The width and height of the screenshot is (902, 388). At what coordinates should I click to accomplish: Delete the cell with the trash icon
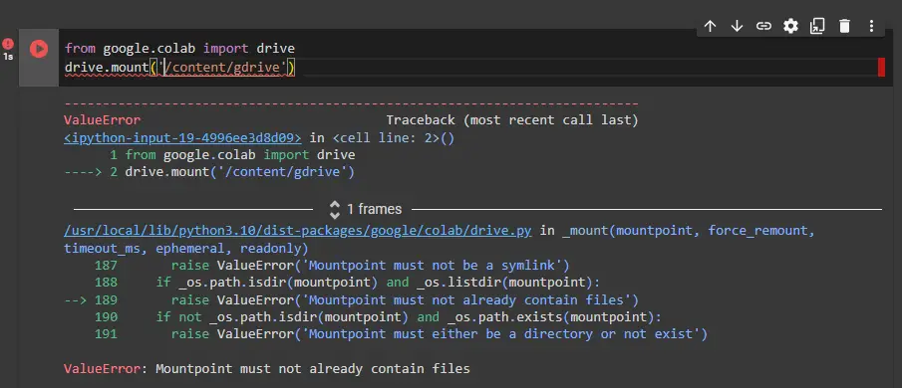click(x=844, y=26)
